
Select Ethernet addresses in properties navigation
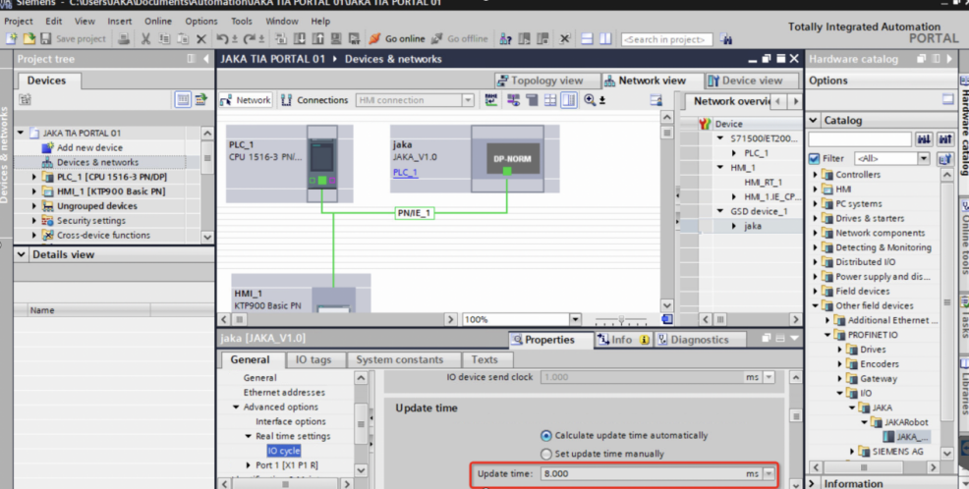pyautogui.click(x=284, y=392)
